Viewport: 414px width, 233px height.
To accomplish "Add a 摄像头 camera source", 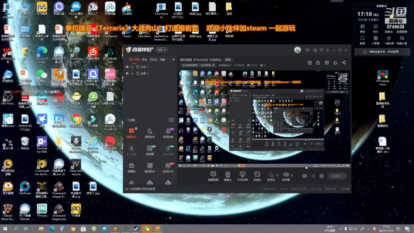I will coord(228,176).
